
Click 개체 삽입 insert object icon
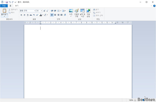[x=88, y=13]
